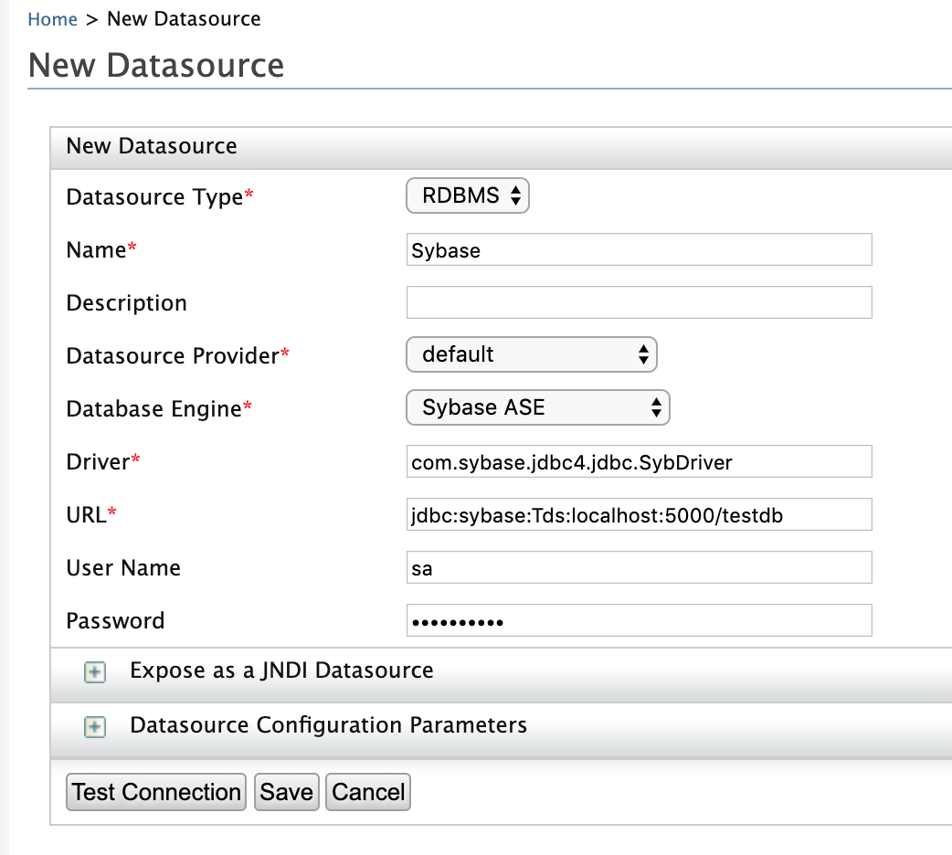The height and width of the screenshot is (855, 952).
Task: Cancel the datasource creation
Action: pos(368,792)
